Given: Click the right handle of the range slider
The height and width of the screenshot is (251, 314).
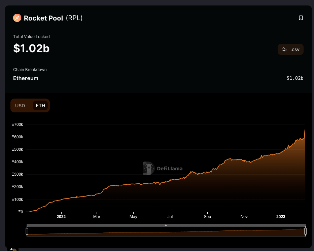Looking at the screenshot, I should [x=305, y=231].
